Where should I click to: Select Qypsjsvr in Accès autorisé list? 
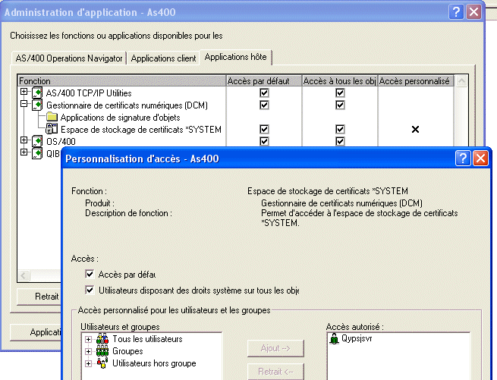tap(357, 338)
